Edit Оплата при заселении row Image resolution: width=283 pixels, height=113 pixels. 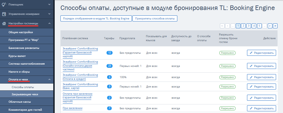tap(261, 98)
